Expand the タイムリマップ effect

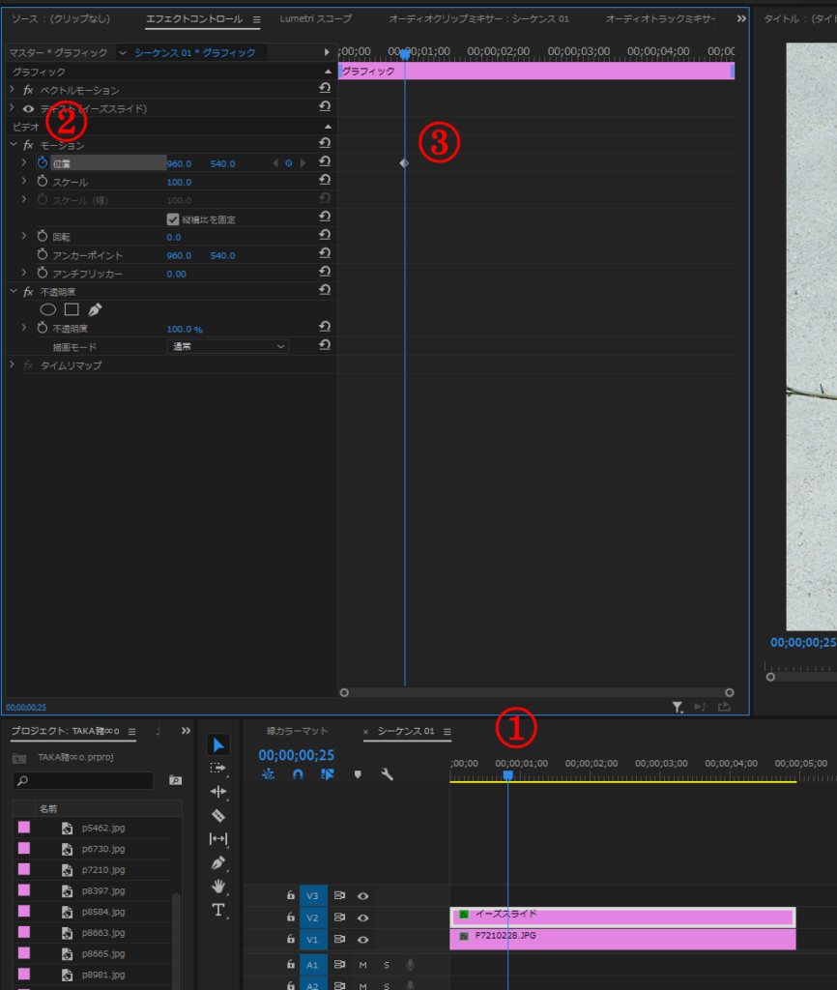coord(12,364)
